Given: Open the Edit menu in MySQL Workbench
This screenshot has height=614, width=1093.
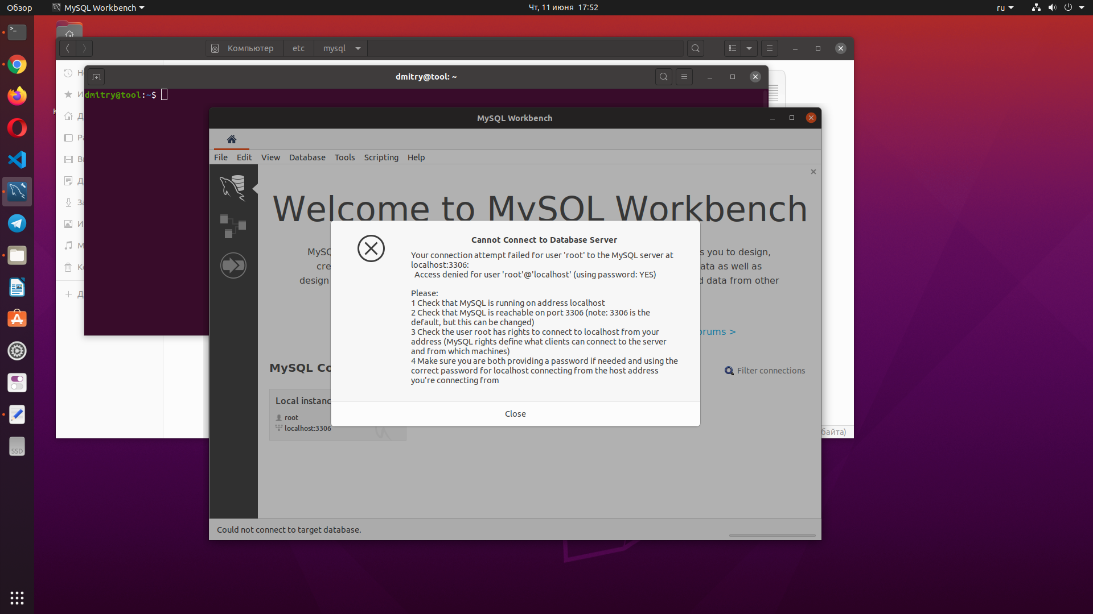Looking at the screenshot, I should click(244, 157).
